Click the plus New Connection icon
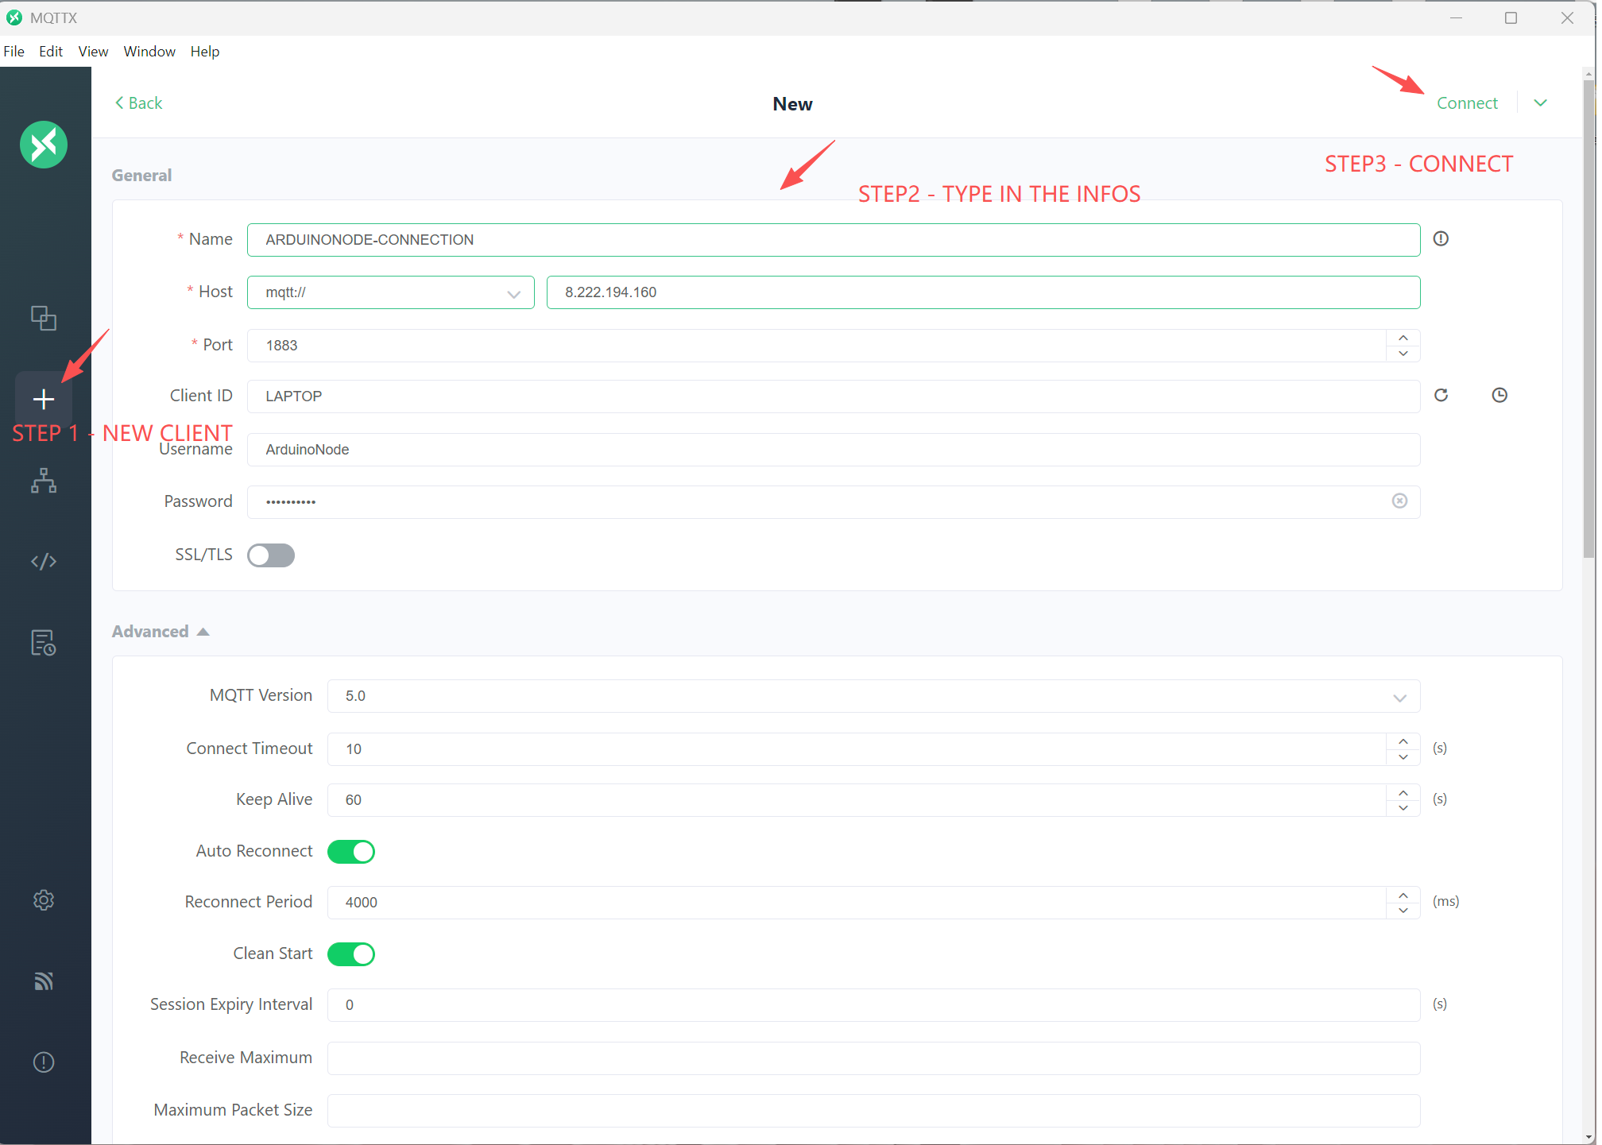 pos(44,399)
